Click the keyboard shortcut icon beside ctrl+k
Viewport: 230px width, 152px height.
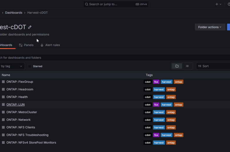point(137,4)
